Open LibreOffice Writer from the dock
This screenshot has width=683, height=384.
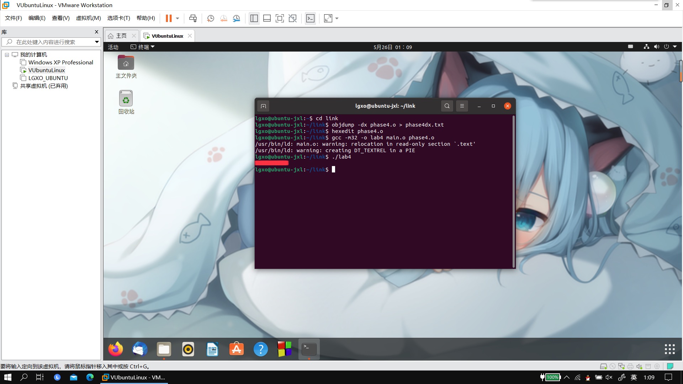coord(212,349)
